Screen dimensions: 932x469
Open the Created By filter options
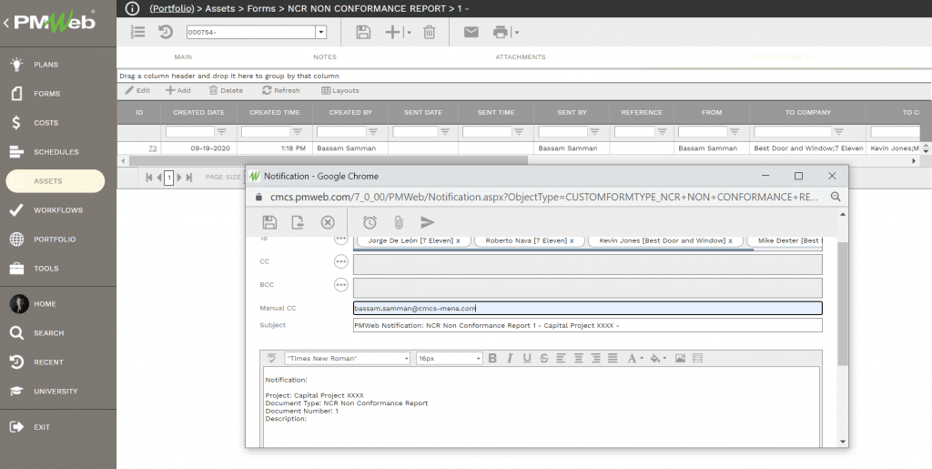click(x=373, y=132)
